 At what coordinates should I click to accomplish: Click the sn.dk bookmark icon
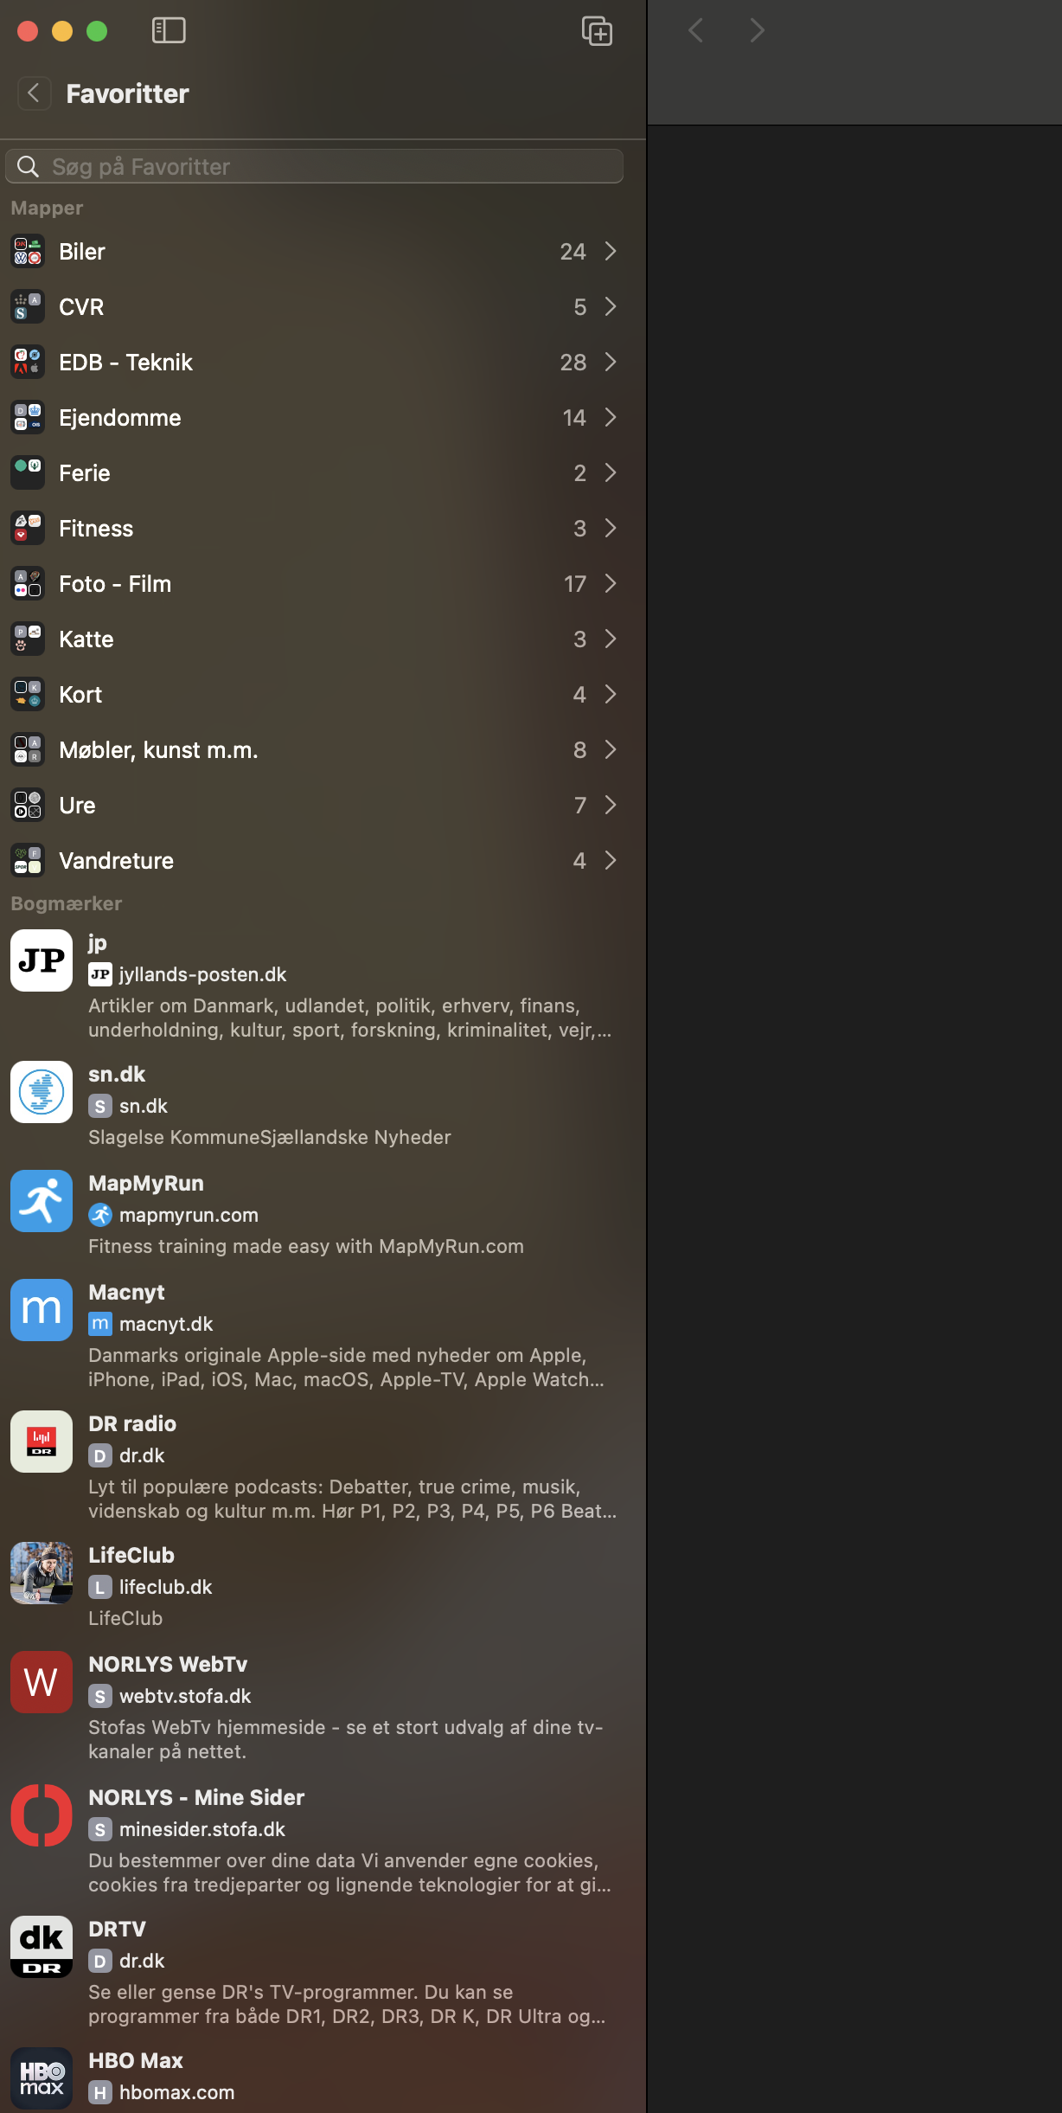[42, 1092]
